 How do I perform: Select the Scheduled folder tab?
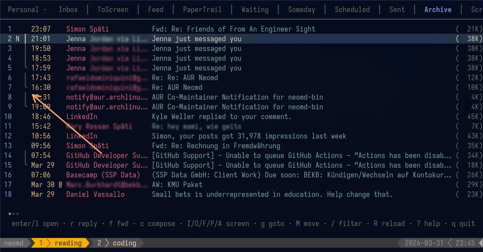click(x=352, y=10)
